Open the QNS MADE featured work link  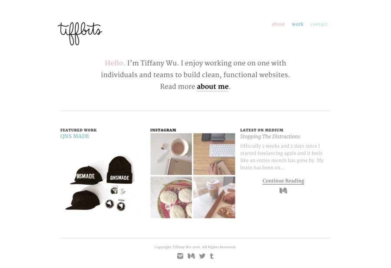(75, 136)
